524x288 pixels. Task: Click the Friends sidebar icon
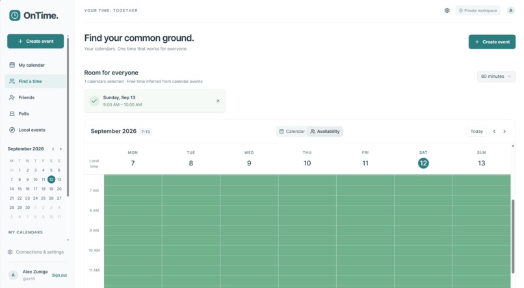coord(12,97)
